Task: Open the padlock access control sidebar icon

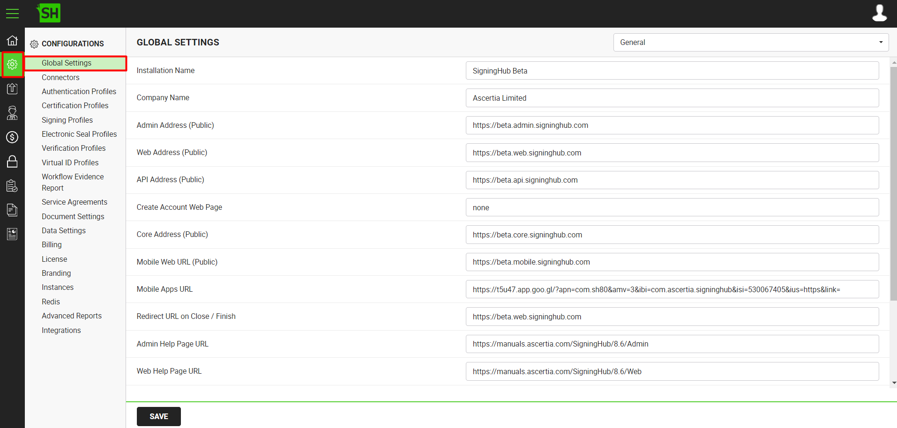Action: 12,162
